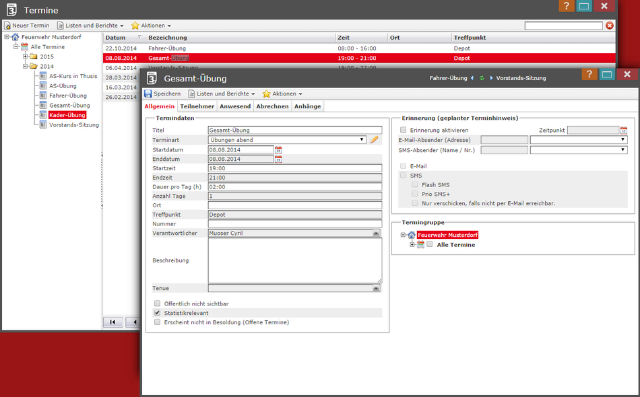
Task: Open the Enddatum calendar picker
Action: point(278,159)
